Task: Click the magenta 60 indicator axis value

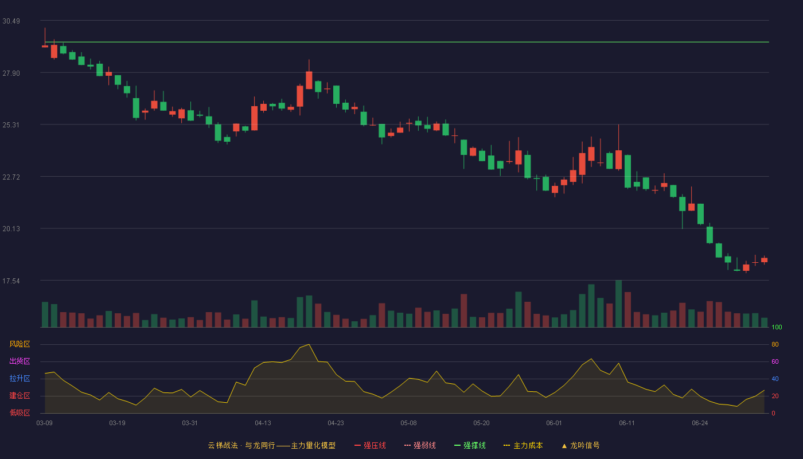Action: pos(775,361)
